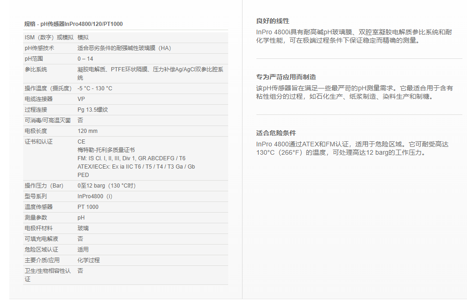Viewport: 467px width, 302px height.
Task: Select the 参比系统 label
Action: pyautogui.click(x=36, y=69)
